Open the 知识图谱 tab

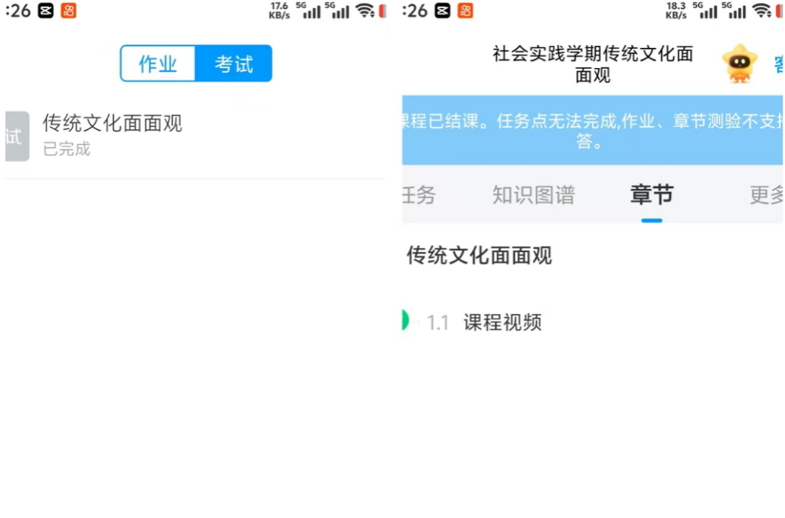pos(533,196)
